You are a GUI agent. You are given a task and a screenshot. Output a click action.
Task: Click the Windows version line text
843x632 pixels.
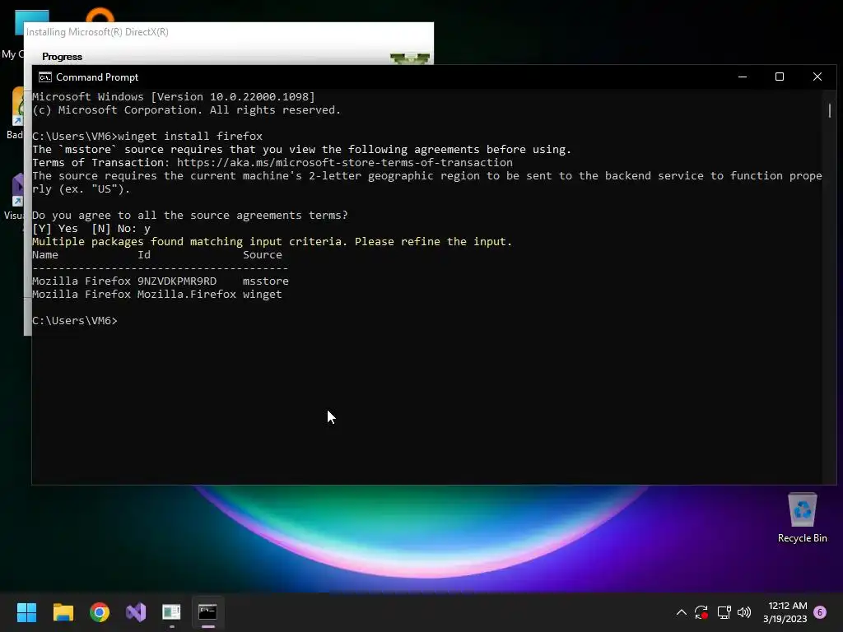point(174,97)
